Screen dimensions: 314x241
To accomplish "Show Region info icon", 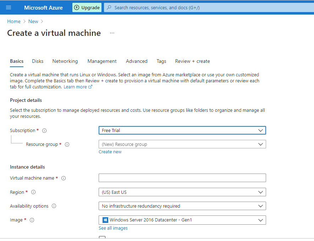I will (33, 192).
